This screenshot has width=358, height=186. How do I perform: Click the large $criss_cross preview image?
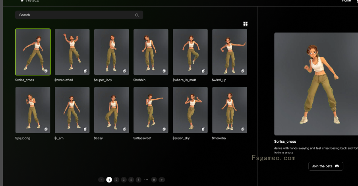coord(316,84)
